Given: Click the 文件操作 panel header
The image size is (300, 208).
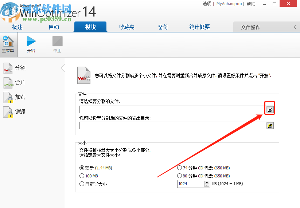Looking at the screenshot, I should point(266,27).
